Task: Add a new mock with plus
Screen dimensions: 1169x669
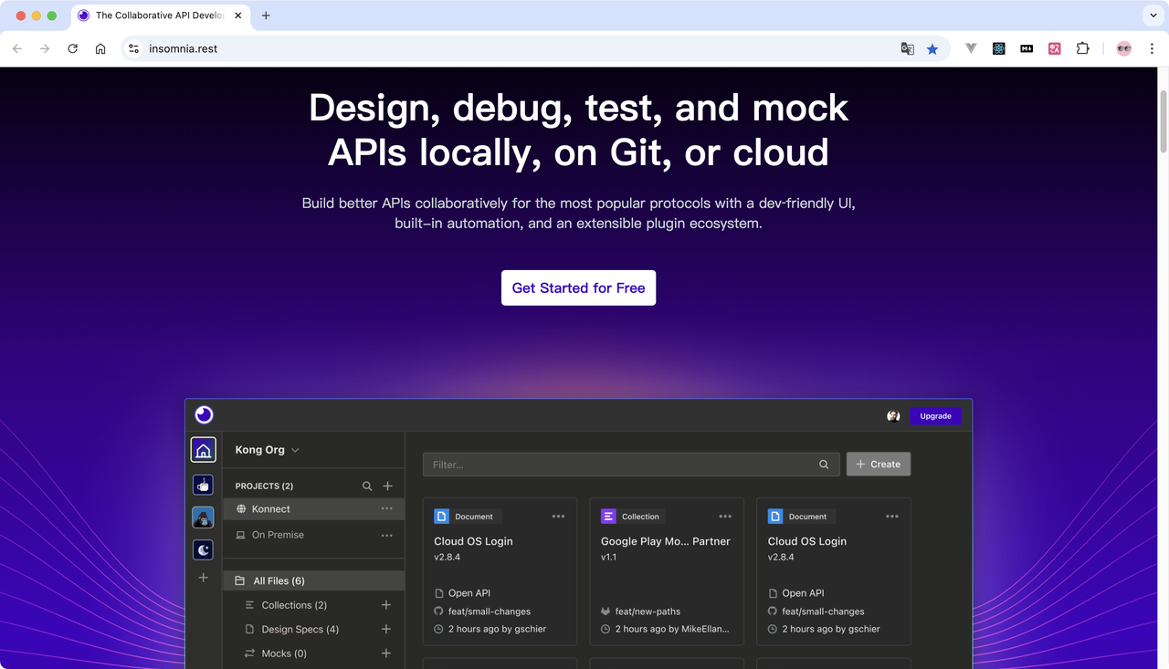Action: tap(385, 653)
